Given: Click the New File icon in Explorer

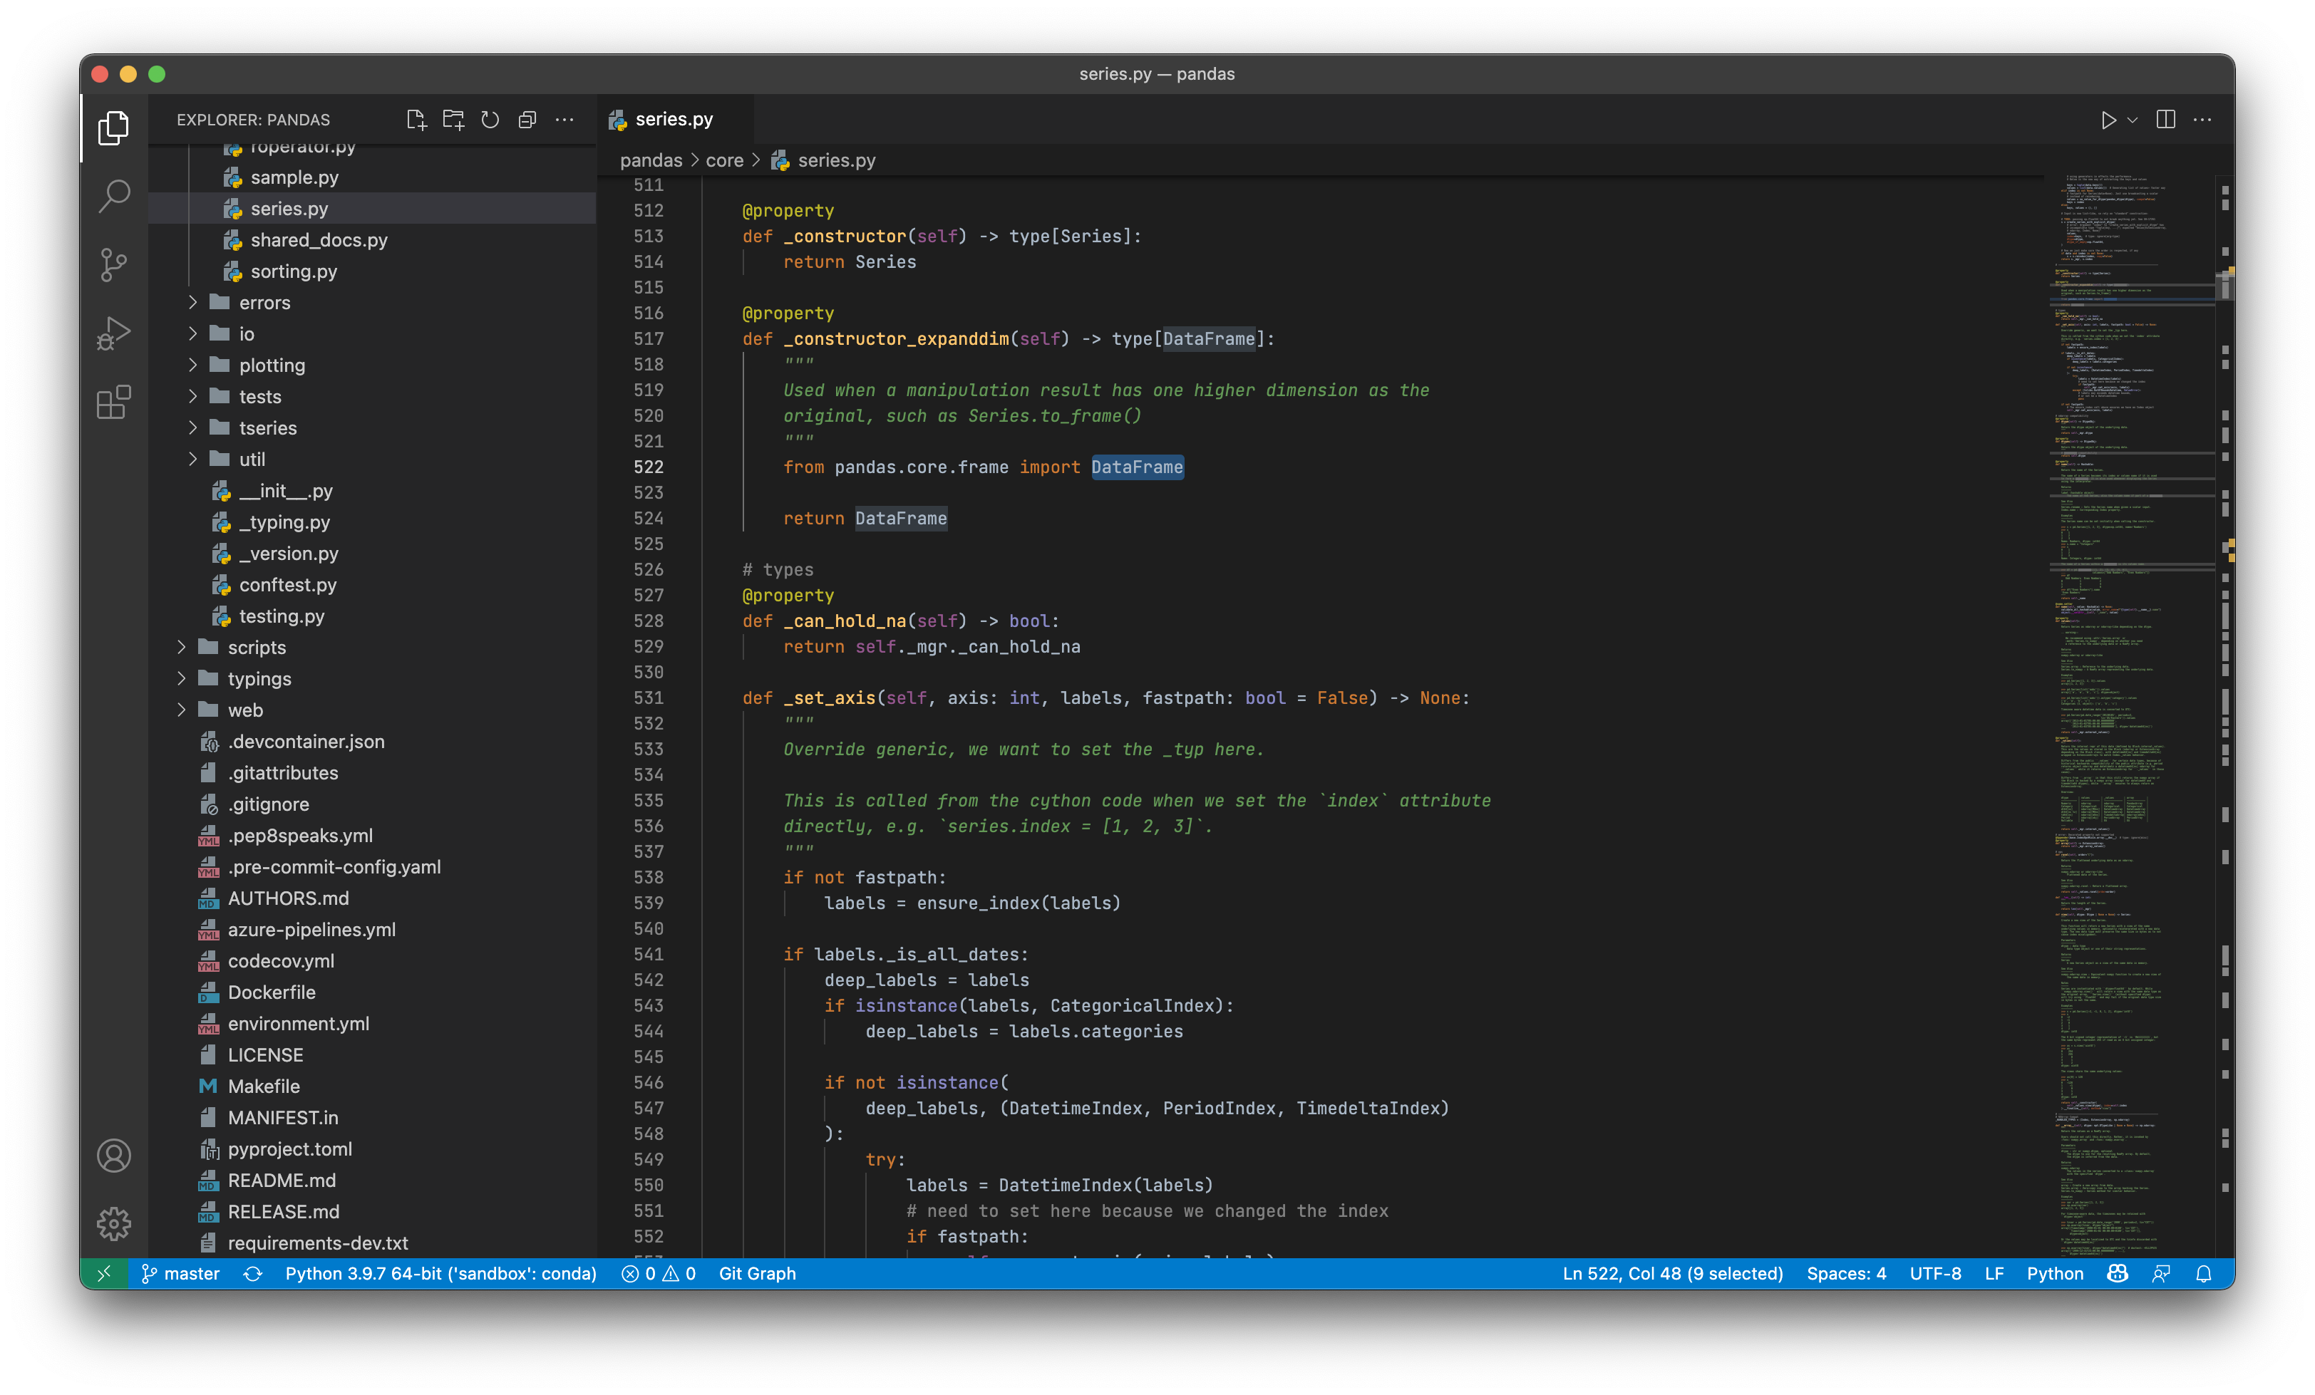Looking at the screenshot, I should point(416,119).
